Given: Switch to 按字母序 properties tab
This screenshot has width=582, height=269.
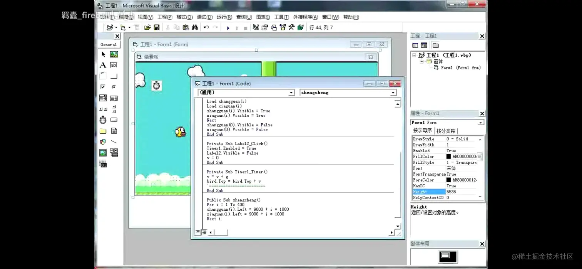Looking at the screenshot, I should pos(422,131).
